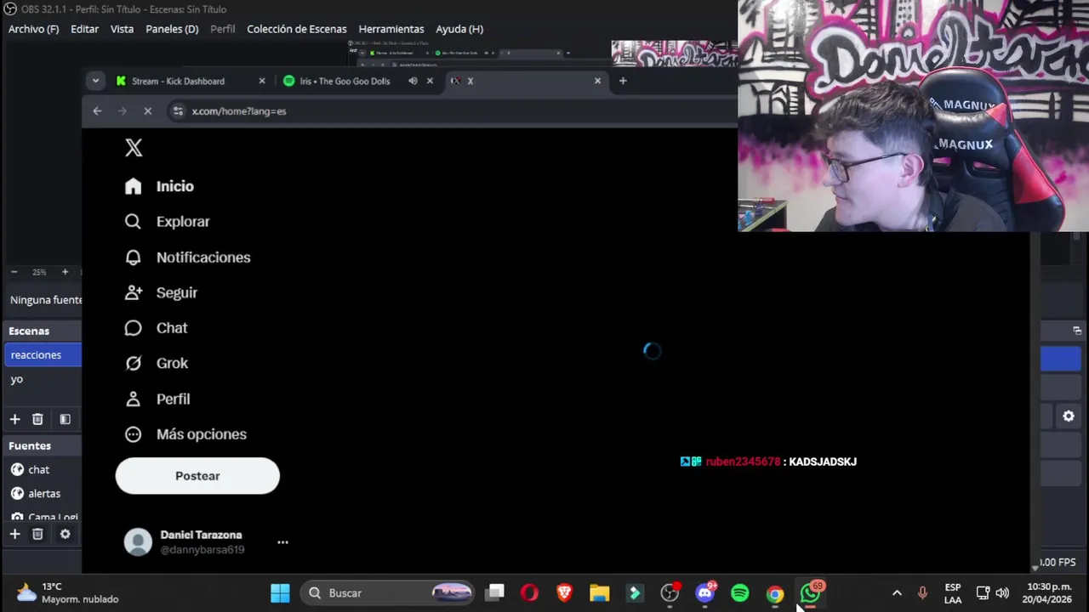Open the Editar menu in OBS

tap(84, 29)
